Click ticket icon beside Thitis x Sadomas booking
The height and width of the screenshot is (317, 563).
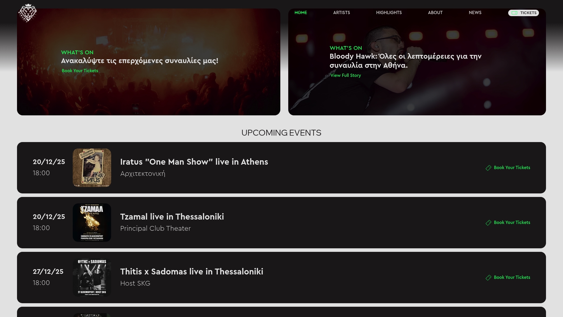pyautogui.click(x=488, y=278)
